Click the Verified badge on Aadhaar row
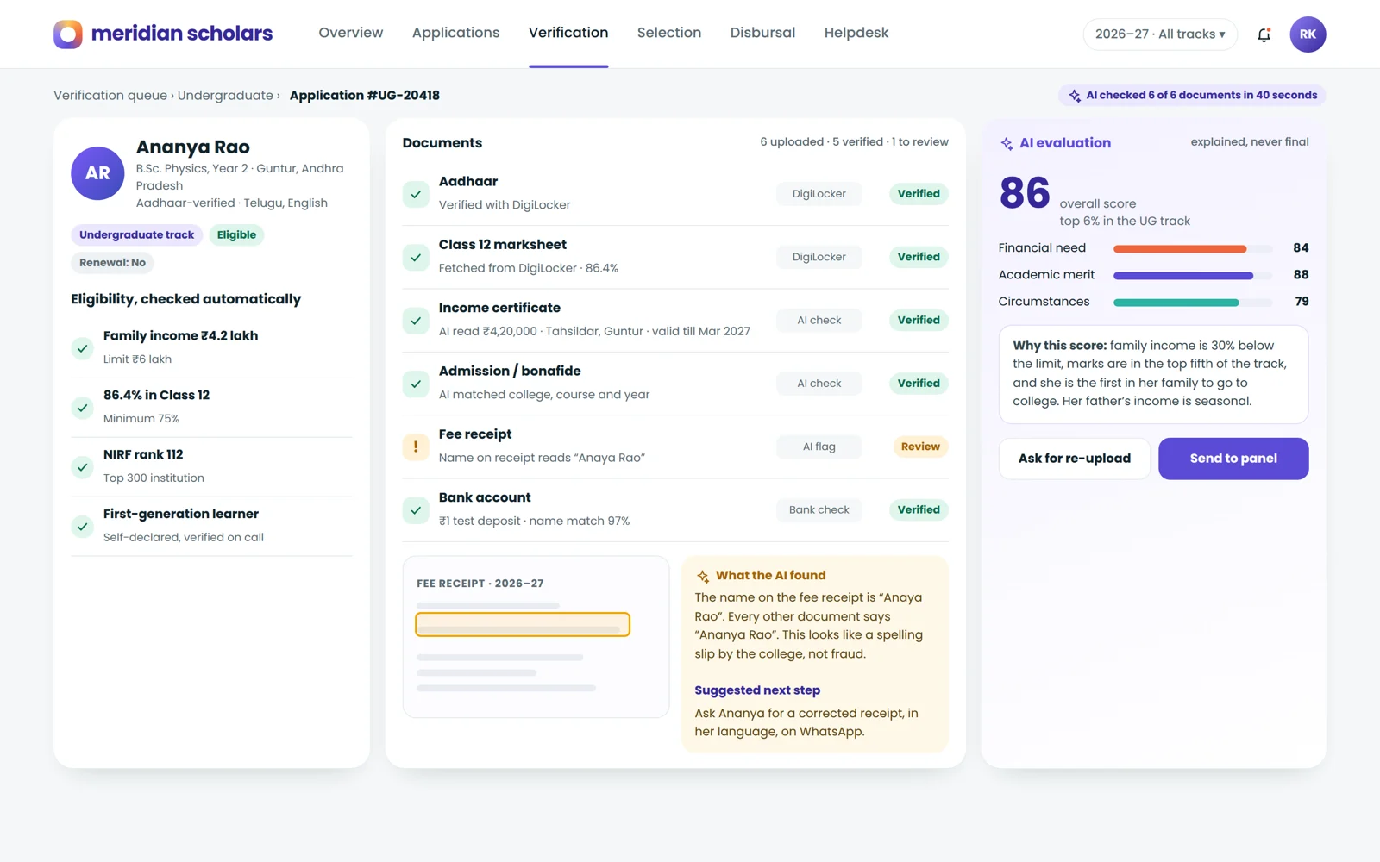This screenshot has width=1380, height=862. (919, 194)
